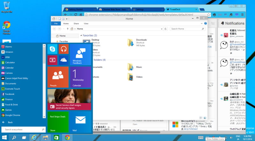Launch Internet Explorer from taskbar
Viewport: 255px width, 141px height.
point(34,137)
